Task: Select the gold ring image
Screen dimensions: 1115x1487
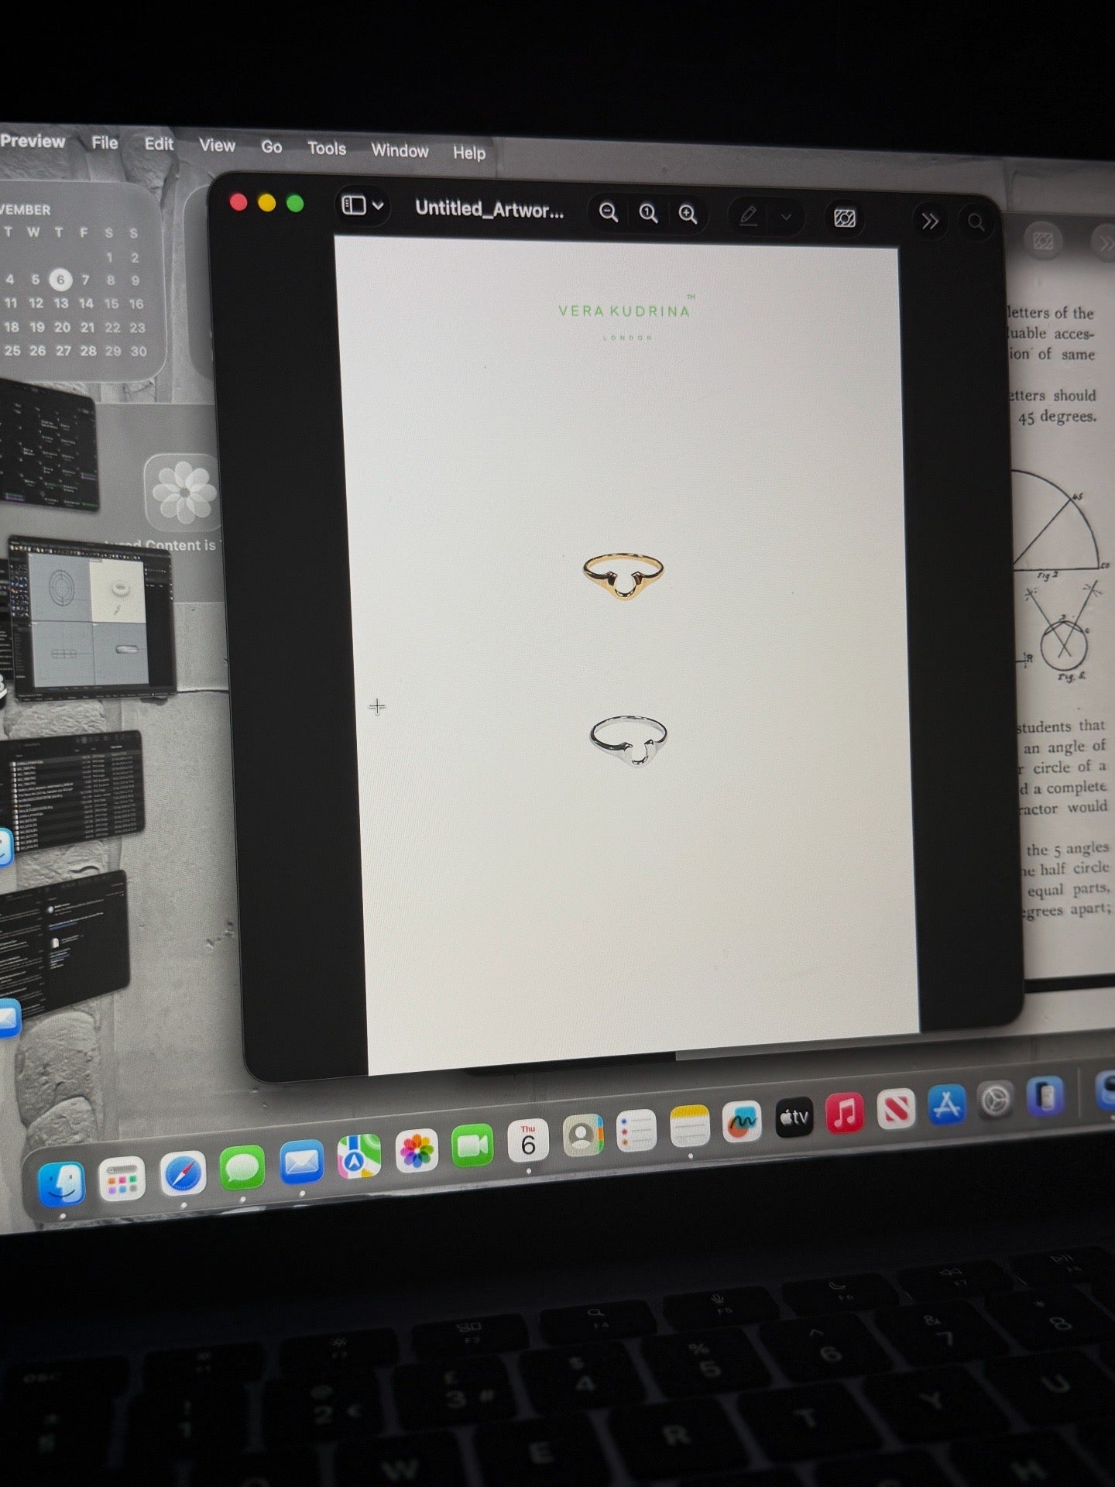Action: coord(623,575)
